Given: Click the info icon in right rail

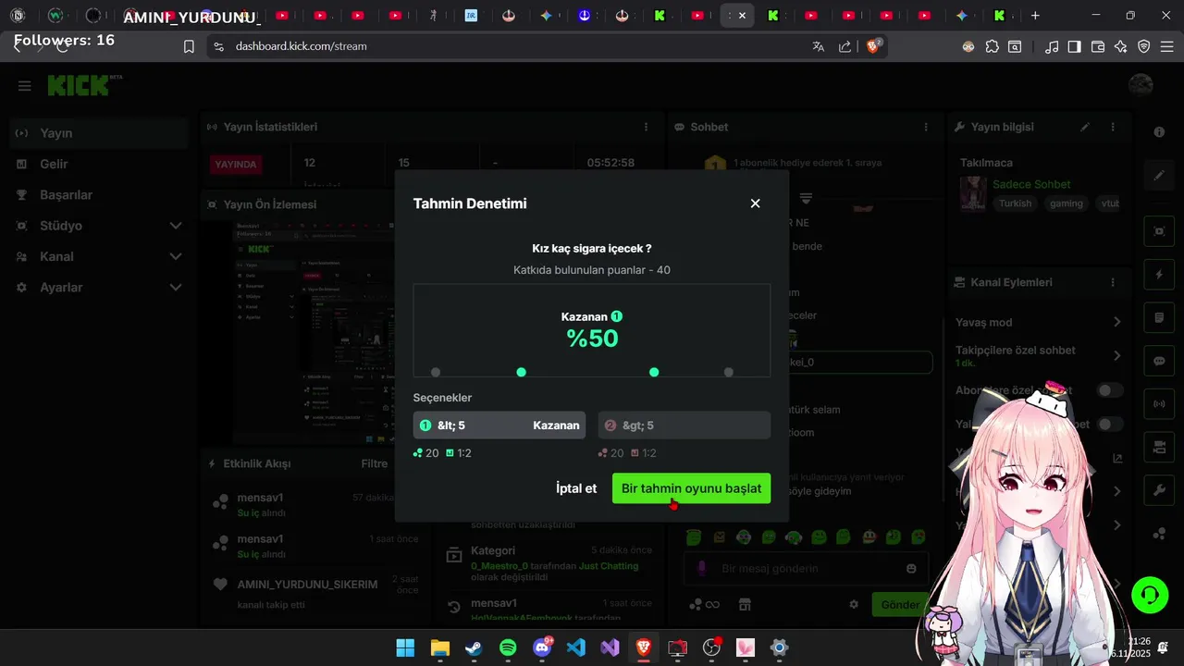Looking at the screenshot, I should [x=1159, y=132].
